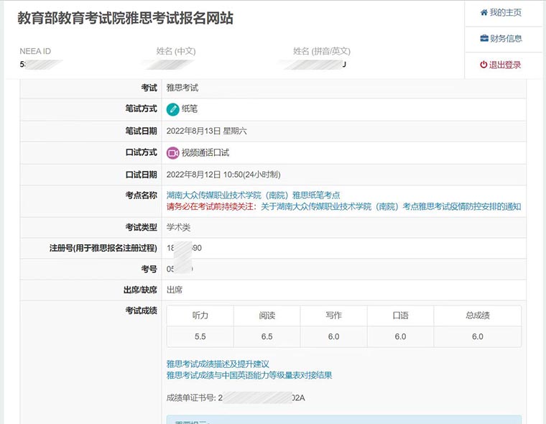Click the red 请务必在考试前持续关注 notice text

pos(211,206)
